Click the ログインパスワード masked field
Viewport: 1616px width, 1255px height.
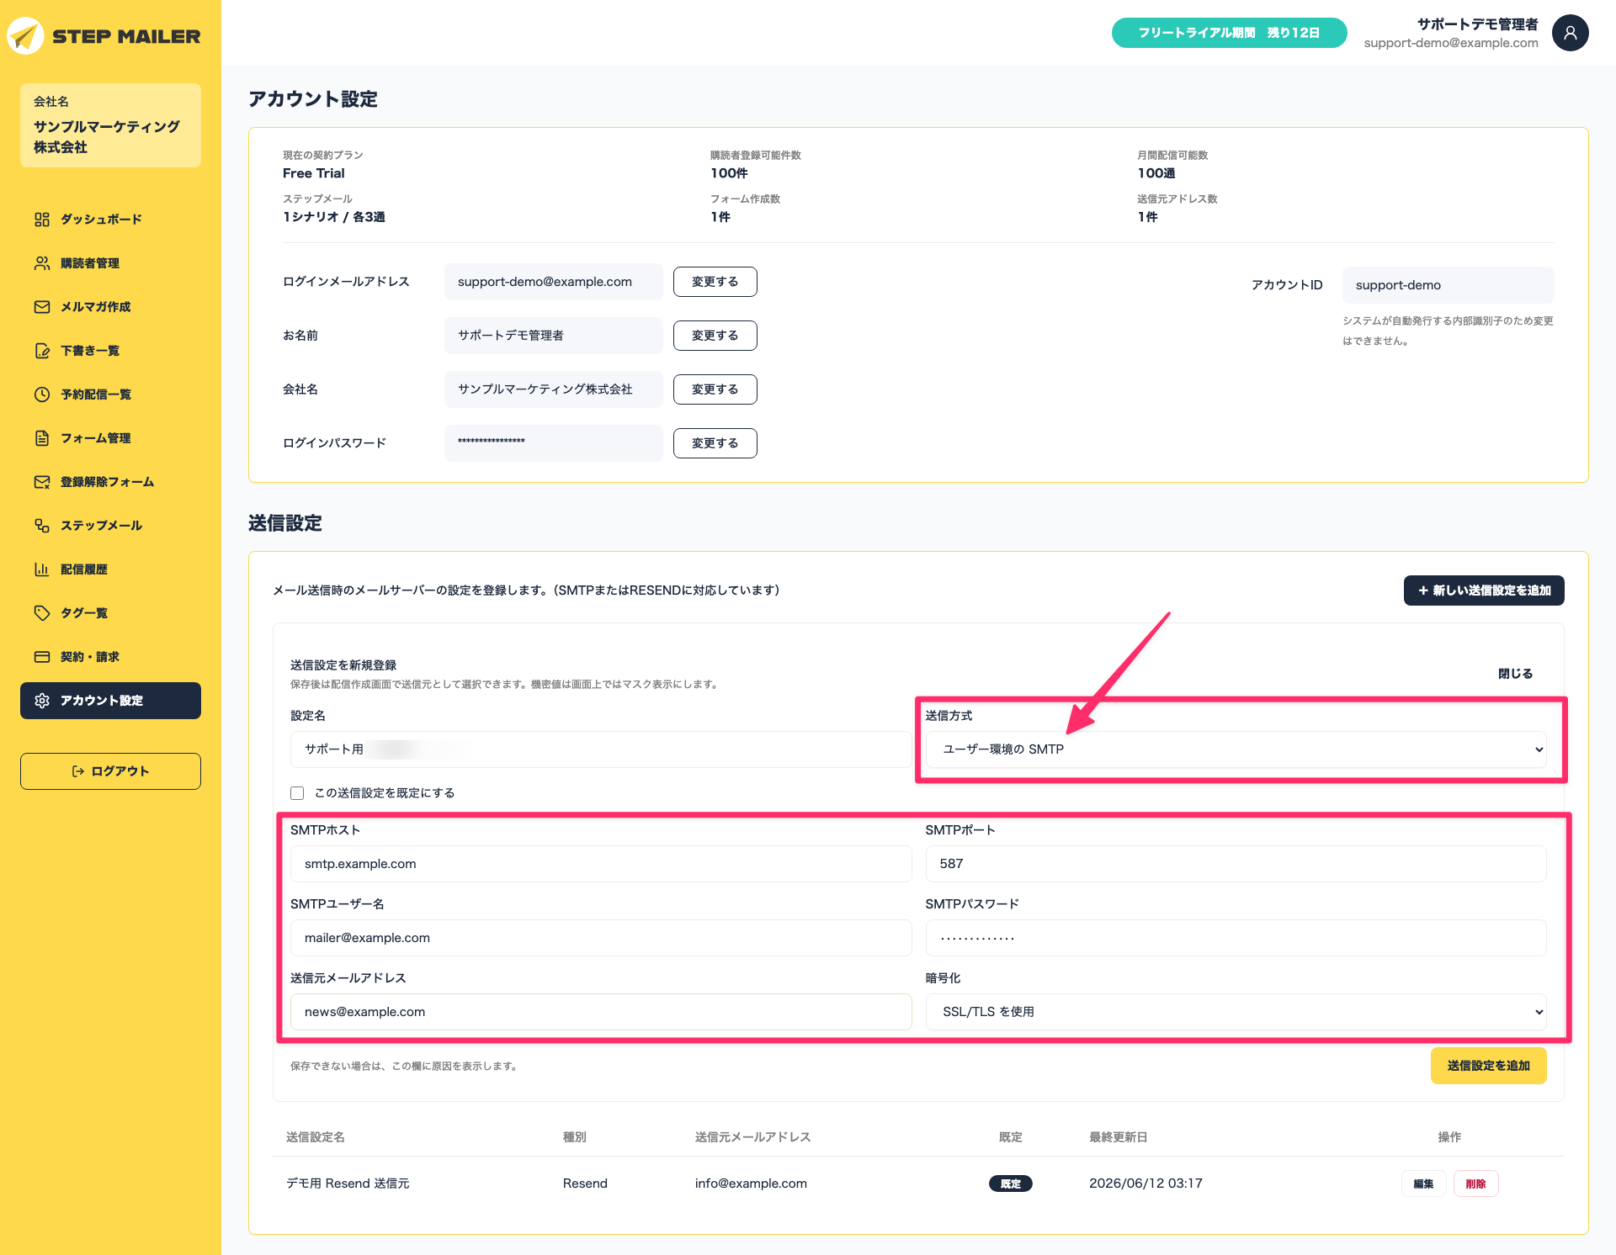coord(553,443)
